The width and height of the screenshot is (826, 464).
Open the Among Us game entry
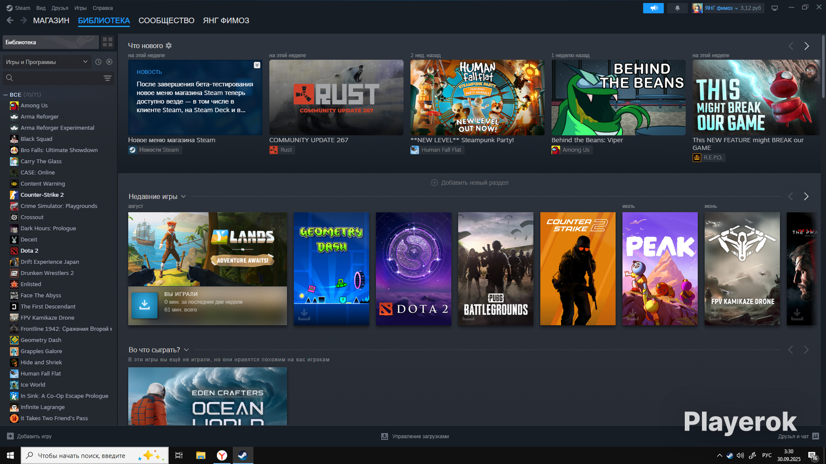pos(34,105)
